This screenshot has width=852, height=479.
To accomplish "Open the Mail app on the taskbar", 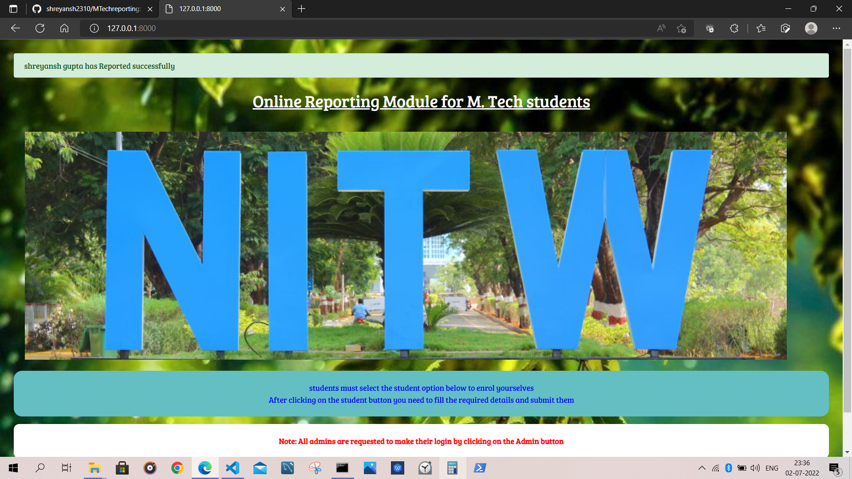I will [x=260, y=468].
